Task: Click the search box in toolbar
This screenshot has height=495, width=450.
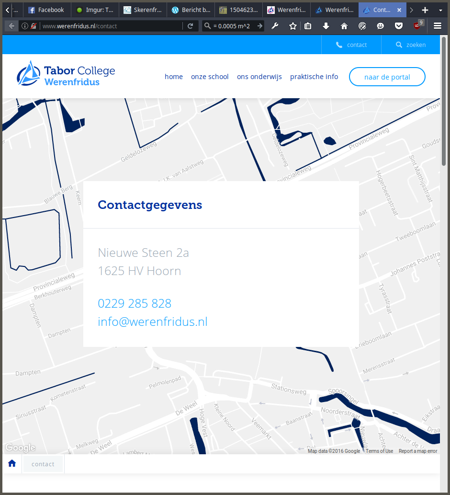Action: click(232, 26)
